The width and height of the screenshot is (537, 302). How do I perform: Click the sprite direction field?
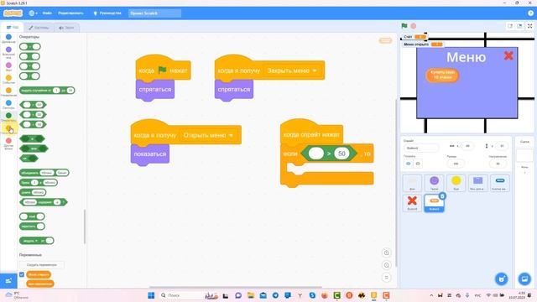pyautogui.click(x=498, y=164)
